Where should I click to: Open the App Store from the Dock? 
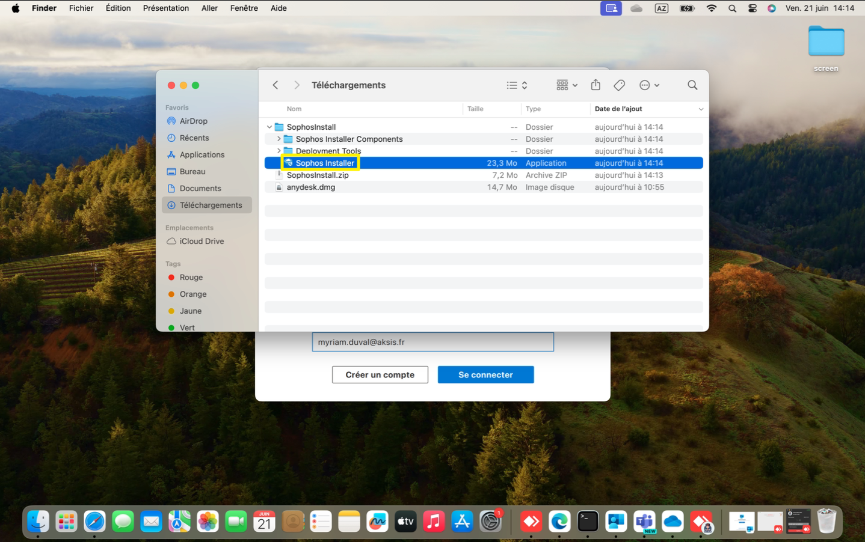(462, 521)
